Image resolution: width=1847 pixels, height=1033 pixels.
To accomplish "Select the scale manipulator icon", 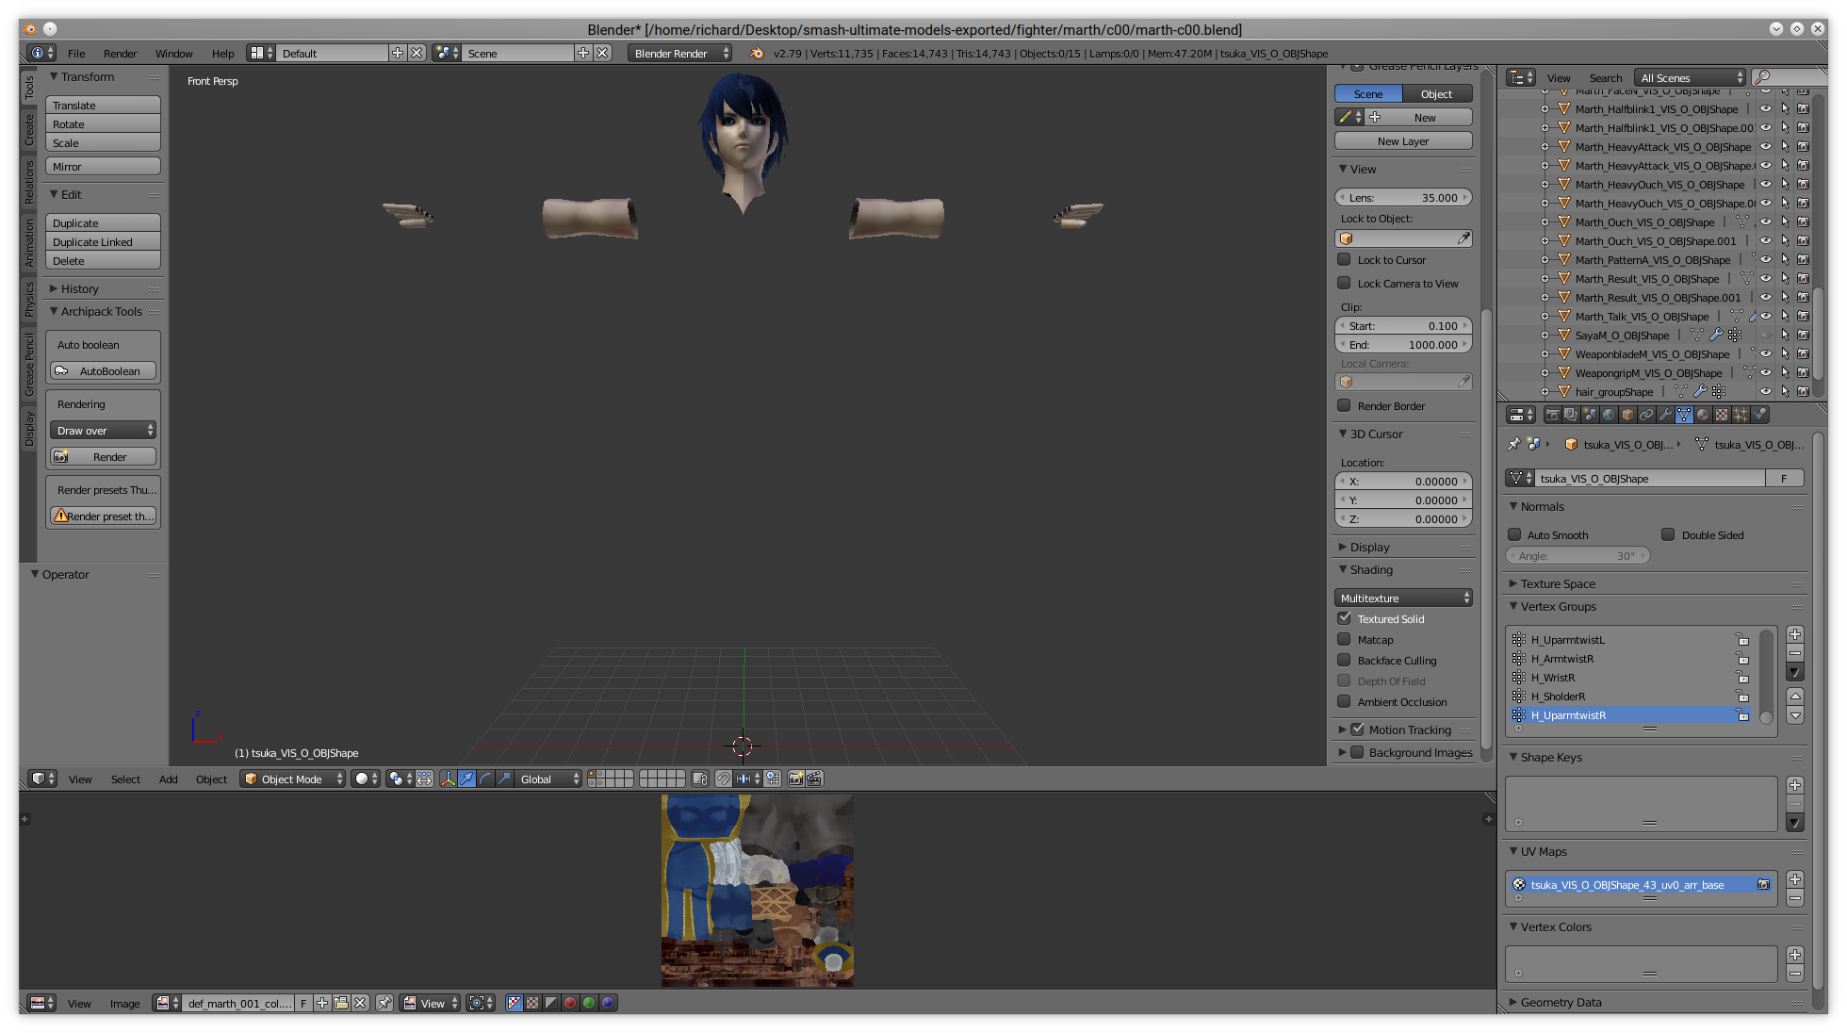I will coord(504,779).
